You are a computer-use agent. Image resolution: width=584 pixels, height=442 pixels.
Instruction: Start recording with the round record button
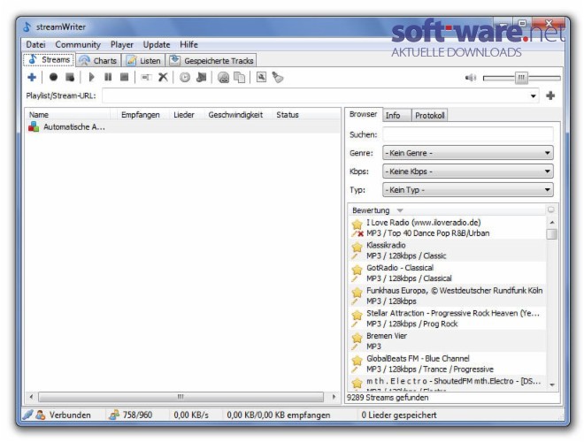pos(53,78)
